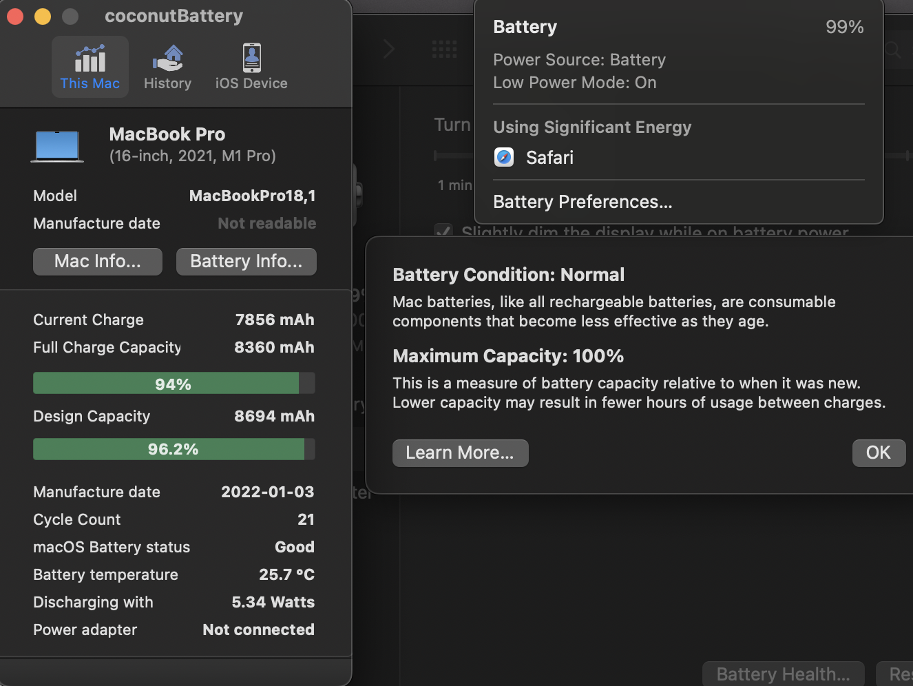Image resolution: width=913 pixels, height=686 pixels.
Task: Click the 99% battery percentage in menu
Action: tap(845, 27)
